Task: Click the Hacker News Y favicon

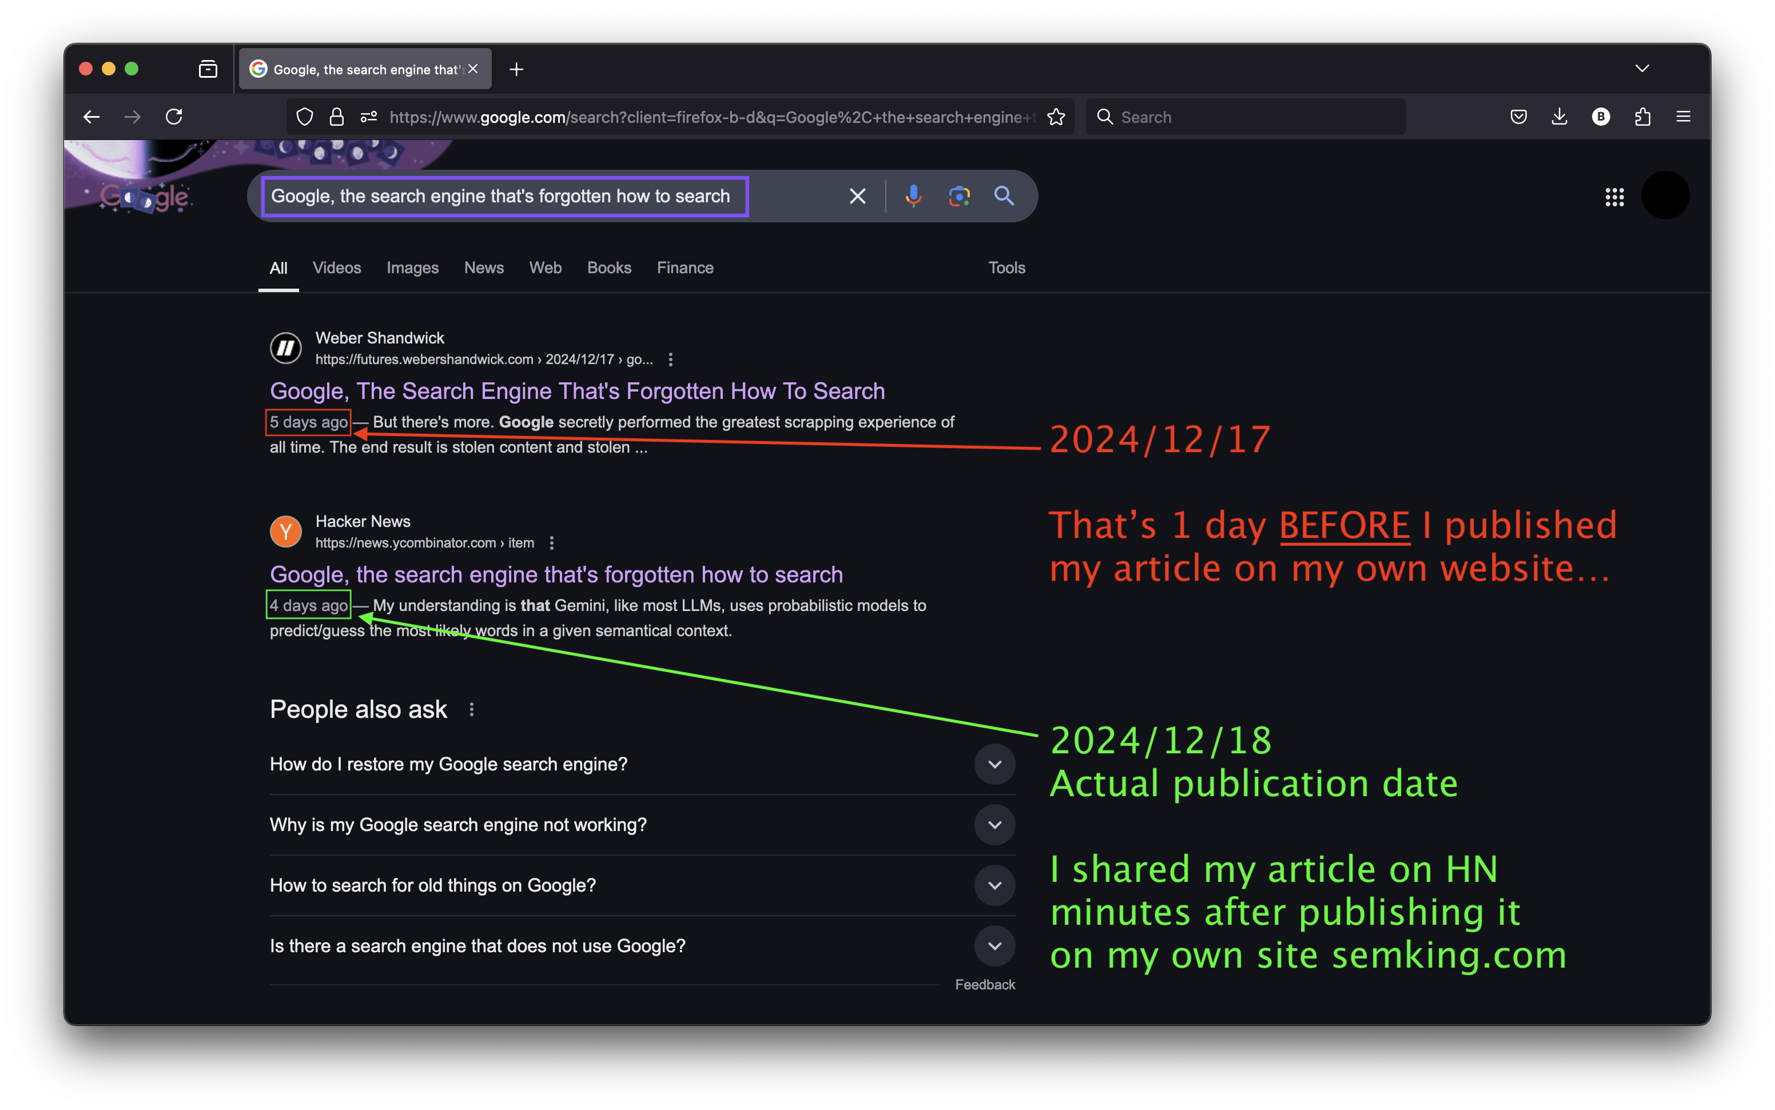Action: click(x=286, y=532)
